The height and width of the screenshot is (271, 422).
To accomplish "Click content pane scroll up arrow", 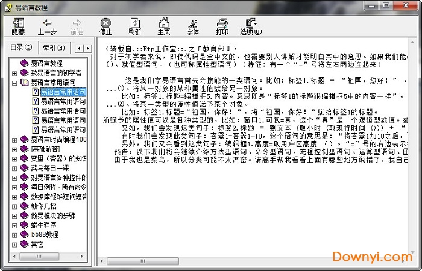I will coord(412,43).
